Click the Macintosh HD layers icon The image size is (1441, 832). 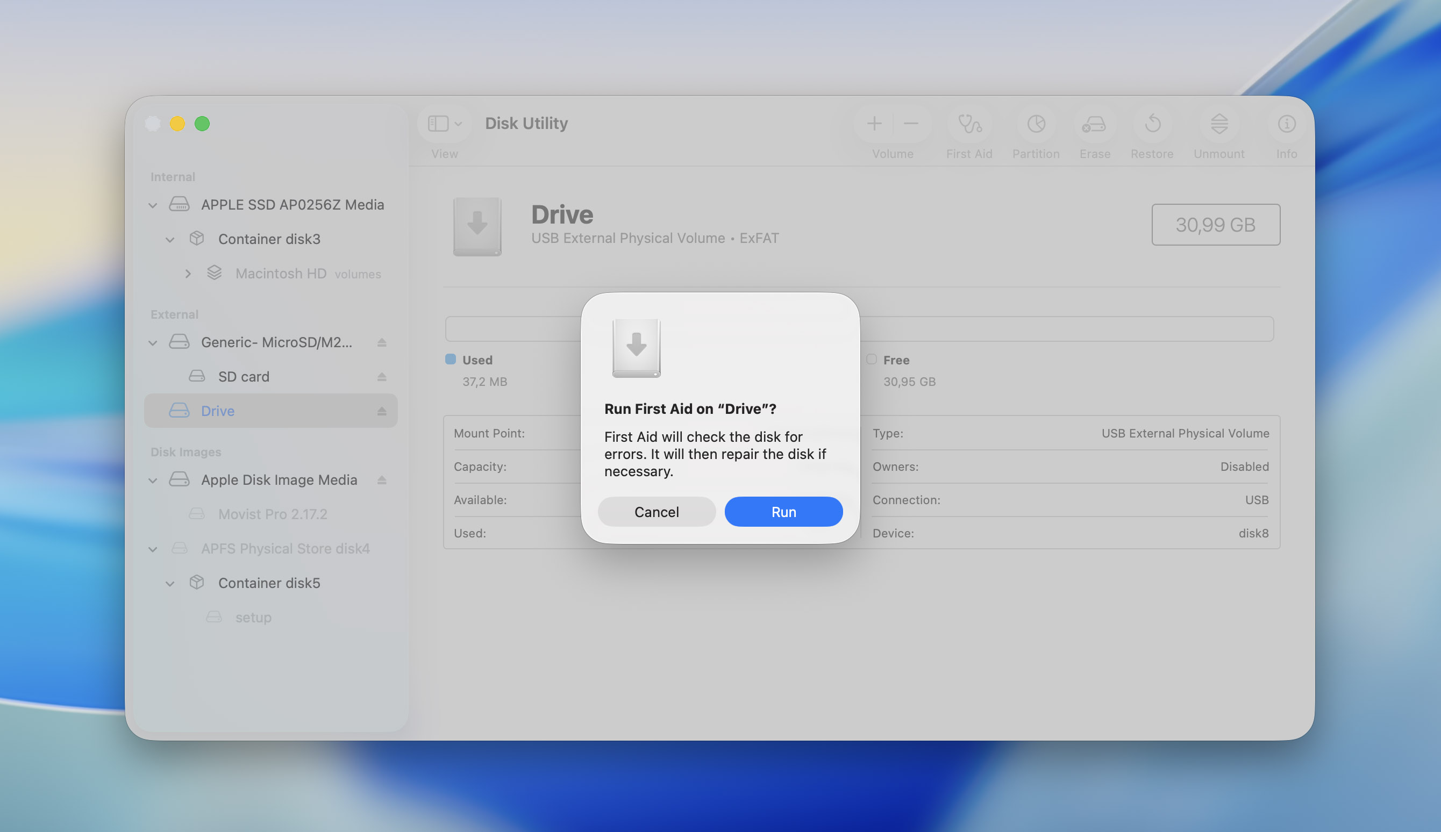(x=215, y=273)
